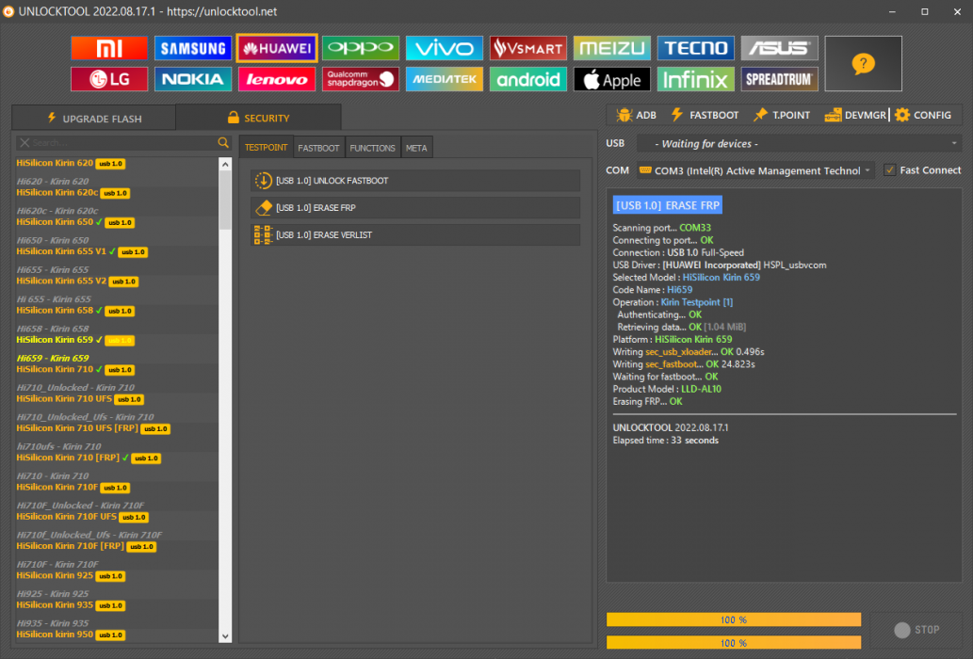Open the COM port dropdown
Image resolution: width=973 pixels, height=659 pixels.
755,170
